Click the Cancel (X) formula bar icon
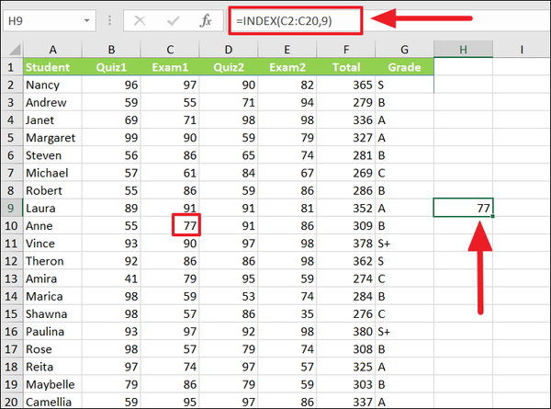The height and width of the screenshot is (409, 551). (140, 21)
